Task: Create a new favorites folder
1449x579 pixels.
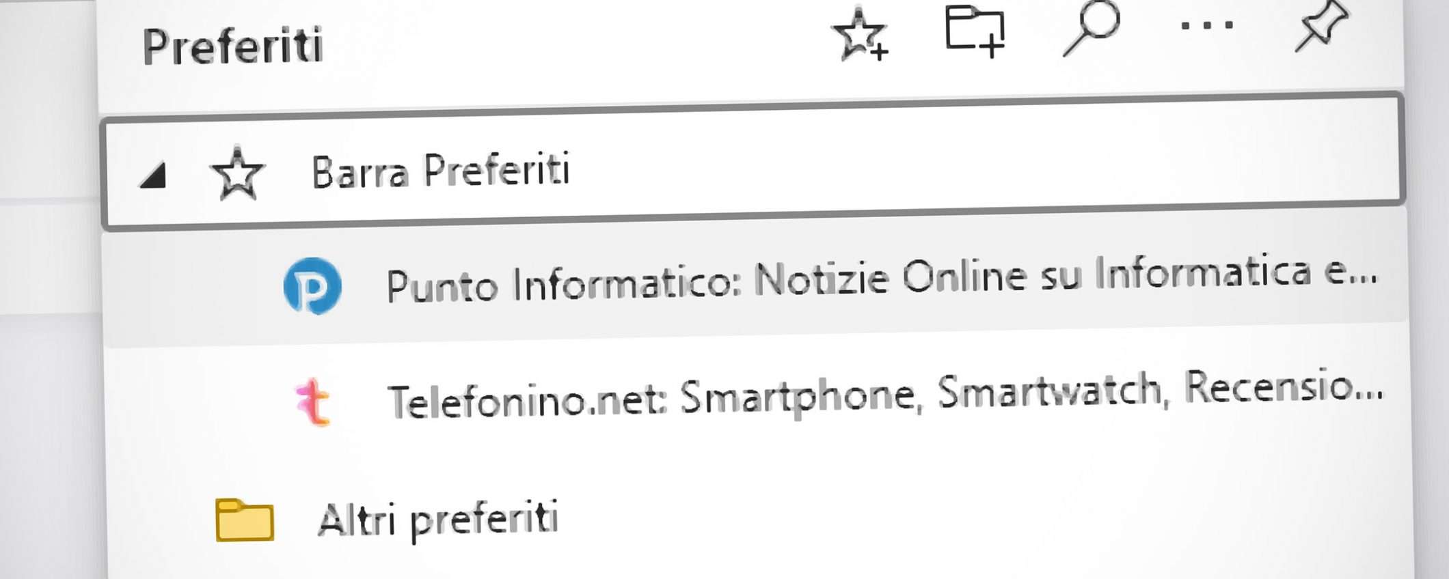Action: (975, 31)
